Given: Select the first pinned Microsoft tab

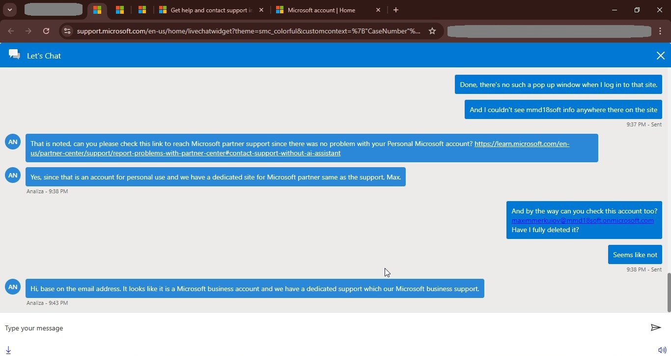Looking at the screenshot, I should 97,10.
